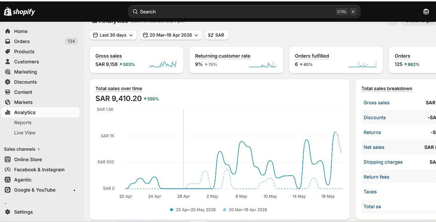Click the Total sales over time title
436x222 pixels.
click(119, 89)
